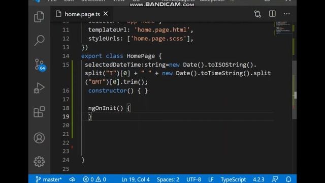The image size is (325, 183).
Task: Open the Run and Debug view
Action: click(x=39, y=88)
